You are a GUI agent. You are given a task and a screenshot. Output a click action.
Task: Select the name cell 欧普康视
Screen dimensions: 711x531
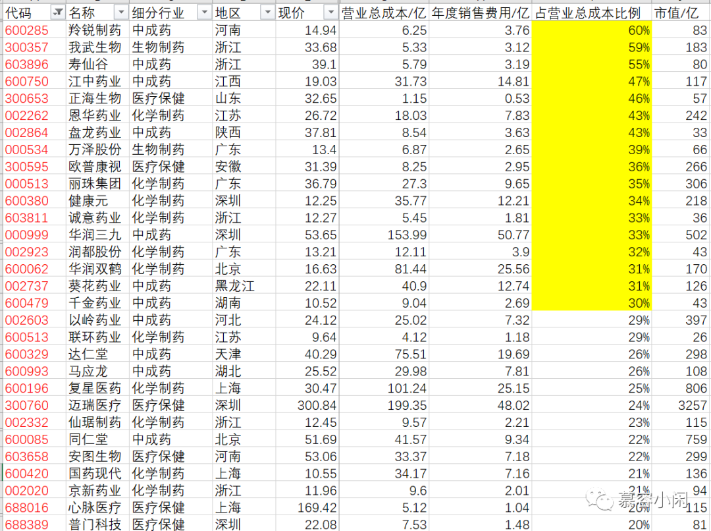pyautogui.click(x=97, y=167)
